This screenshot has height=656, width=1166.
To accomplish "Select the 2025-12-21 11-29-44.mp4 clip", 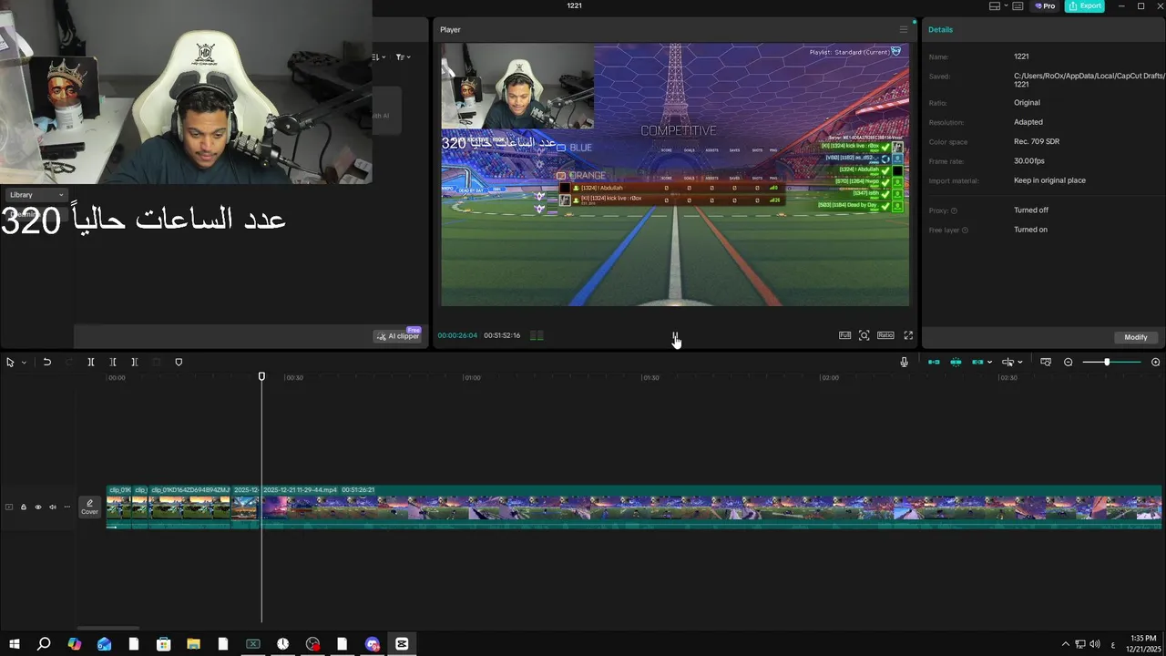I will pos(711,507).
